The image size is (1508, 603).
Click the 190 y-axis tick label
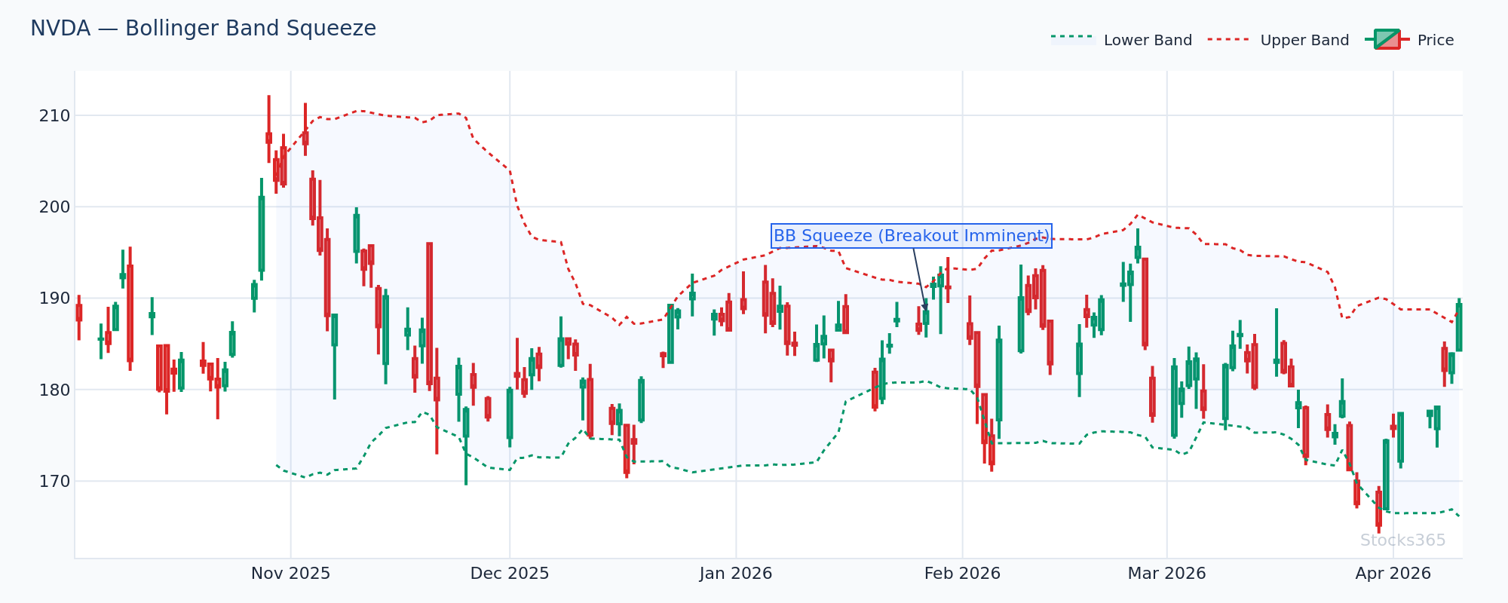tap(55, 298)
